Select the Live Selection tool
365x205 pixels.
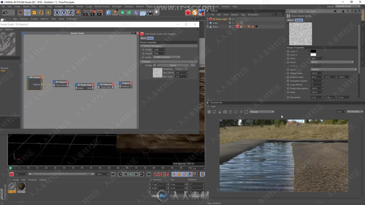pyautogui.click(x=20, y=13)
